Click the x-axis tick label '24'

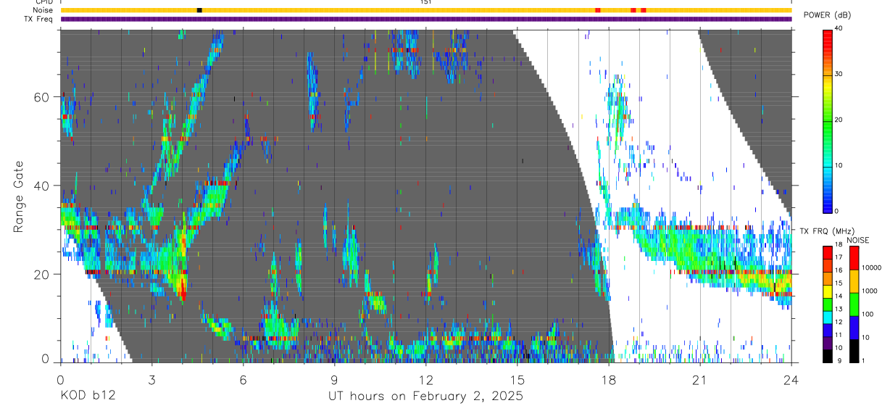pos(791,378)
